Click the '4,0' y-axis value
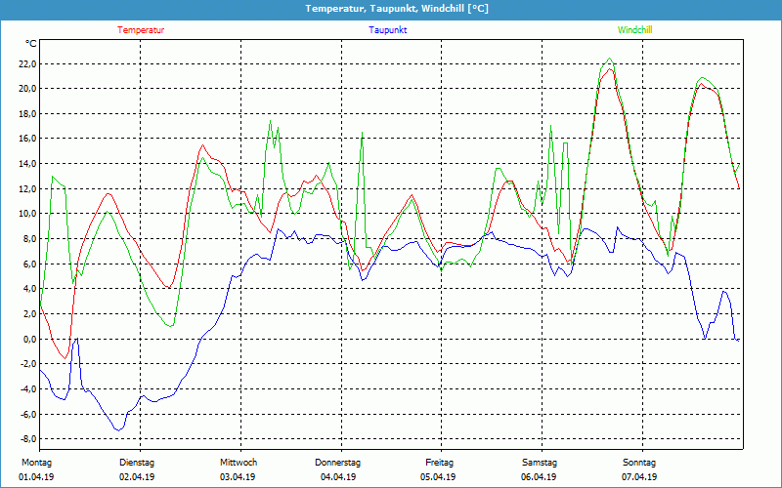The image size is (782, 488). 29,289
